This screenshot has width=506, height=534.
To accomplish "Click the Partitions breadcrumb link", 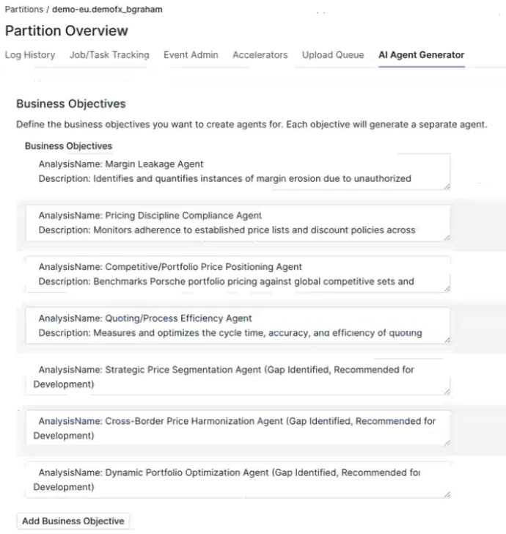I will coord(23,10).
